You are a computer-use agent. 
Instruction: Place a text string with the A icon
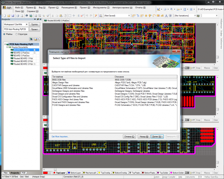click(166, 16)
